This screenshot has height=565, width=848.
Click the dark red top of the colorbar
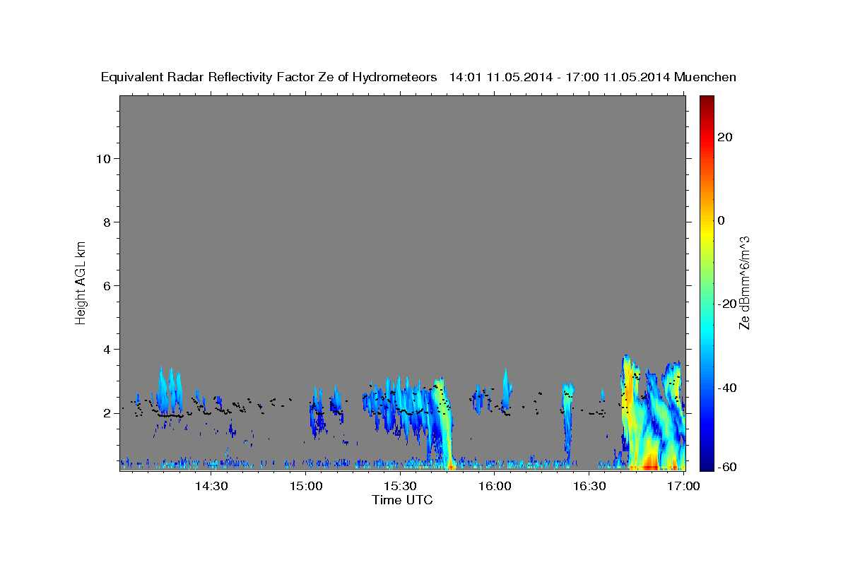(707, 102)
